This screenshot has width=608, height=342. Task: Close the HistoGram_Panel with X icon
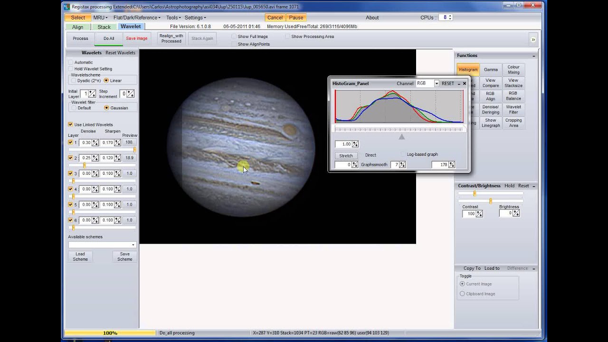pos(464,83)
